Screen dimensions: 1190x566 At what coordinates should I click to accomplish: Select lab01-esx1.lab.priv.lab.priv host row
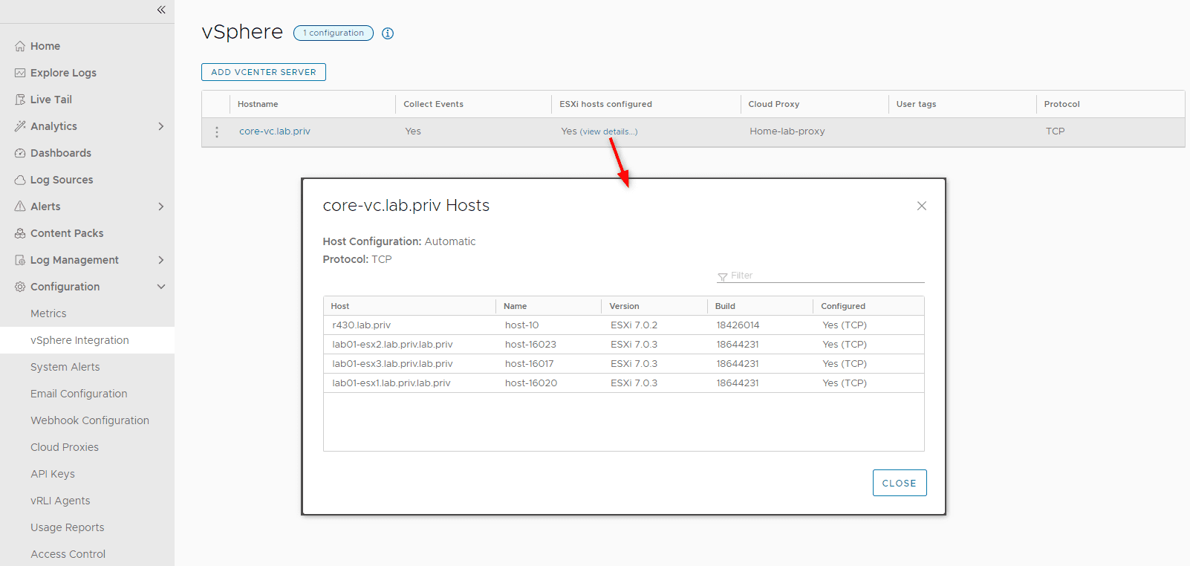[624, 383]
